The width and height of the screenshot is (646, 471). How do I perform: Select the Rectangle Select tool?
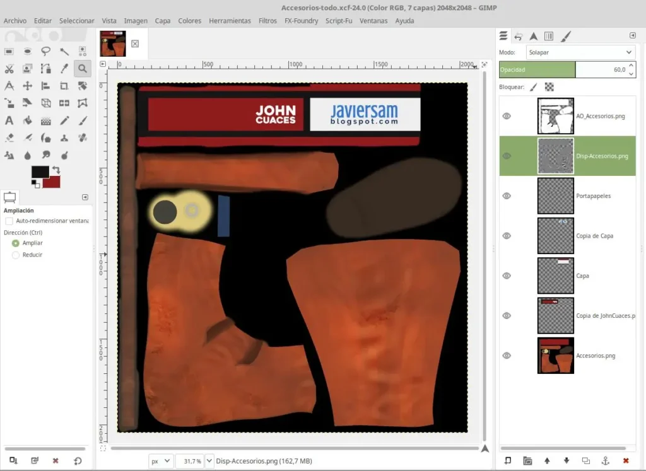9,51
